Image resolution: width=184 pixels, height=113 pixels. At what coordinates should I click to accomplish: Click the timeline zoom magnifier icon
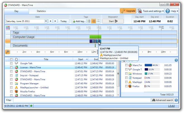point(8,52)
